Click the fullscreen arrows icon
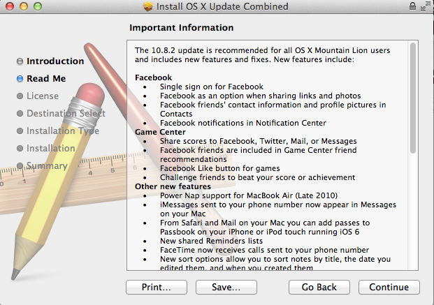 tap(426, 6)
